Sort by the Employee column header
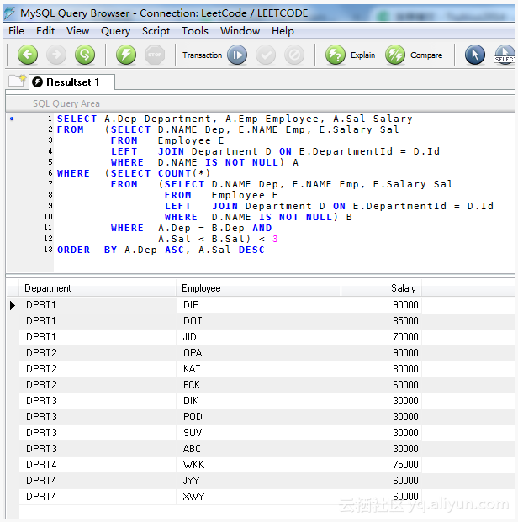Viewport: 518px width, 522px height. point(258,288)
